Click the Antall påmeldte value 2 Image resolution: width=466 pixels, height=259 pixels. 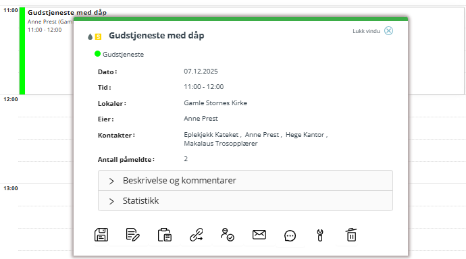click(x=186, y=159)
